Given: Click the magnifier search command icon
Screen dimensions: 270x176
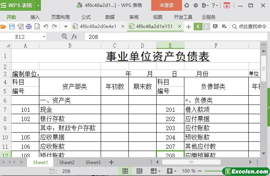Looking at the screenshot, I should (235, 27).
